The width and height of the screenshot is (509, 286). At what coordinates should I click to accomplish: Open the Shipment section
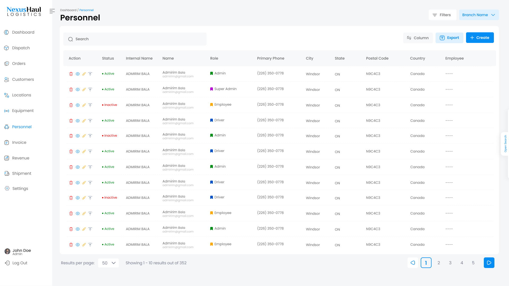click(18, 173)
